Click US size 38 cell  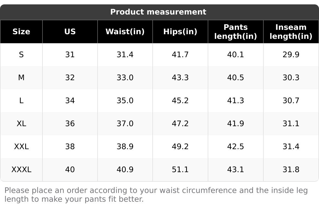point(70,146)
